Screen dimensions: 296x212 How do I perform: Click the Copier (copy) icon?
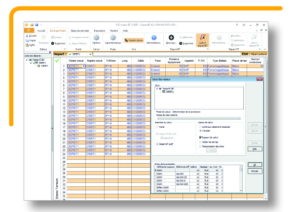pyautogui.click(x=27, y=40)
